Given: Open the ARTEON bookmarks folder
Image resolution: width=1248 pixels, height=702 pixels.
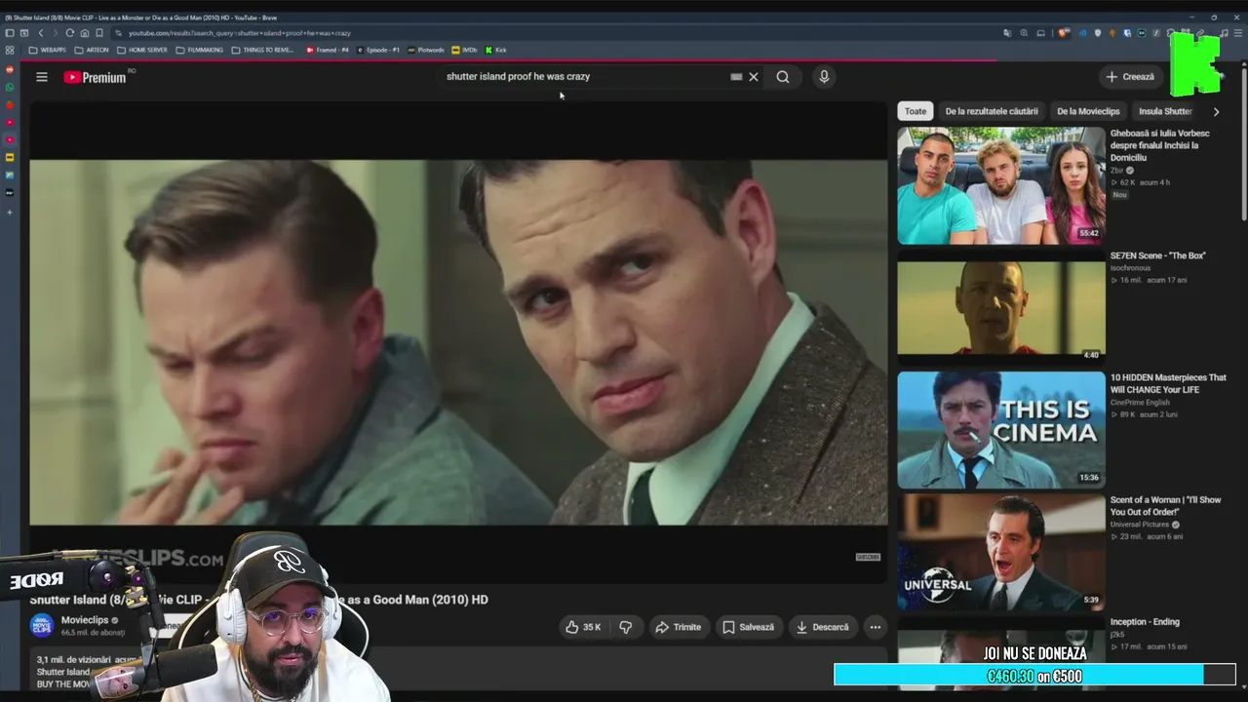Looking at the screenshot, I should (92, 50).
